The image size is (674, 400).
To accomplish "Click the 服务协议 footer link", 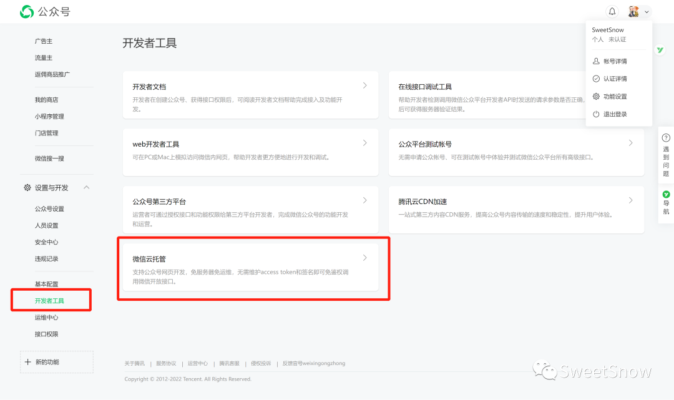I will pos(166,363).
